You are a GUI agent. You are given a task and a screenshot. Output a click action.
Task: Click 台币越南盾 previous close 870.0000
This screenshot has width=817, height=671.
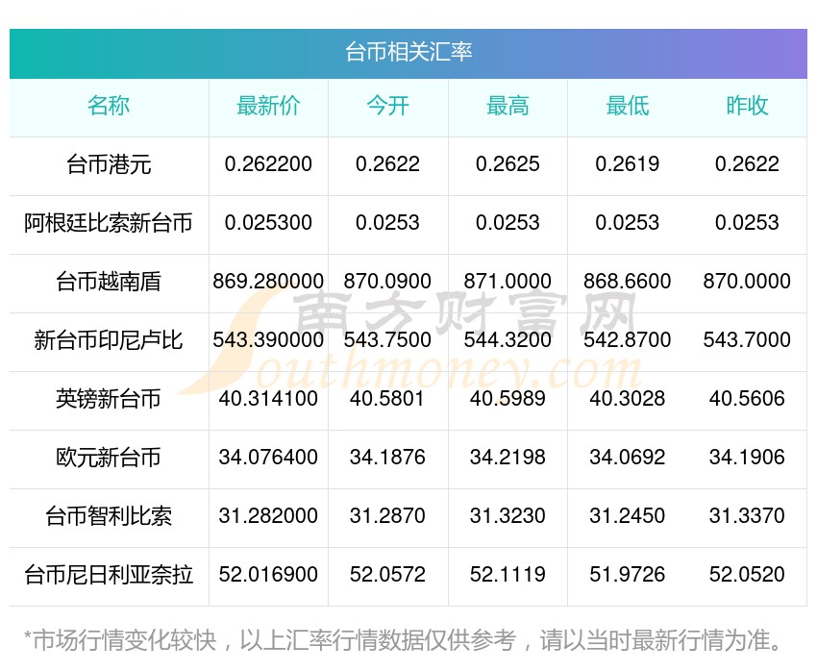pos(747,282)
